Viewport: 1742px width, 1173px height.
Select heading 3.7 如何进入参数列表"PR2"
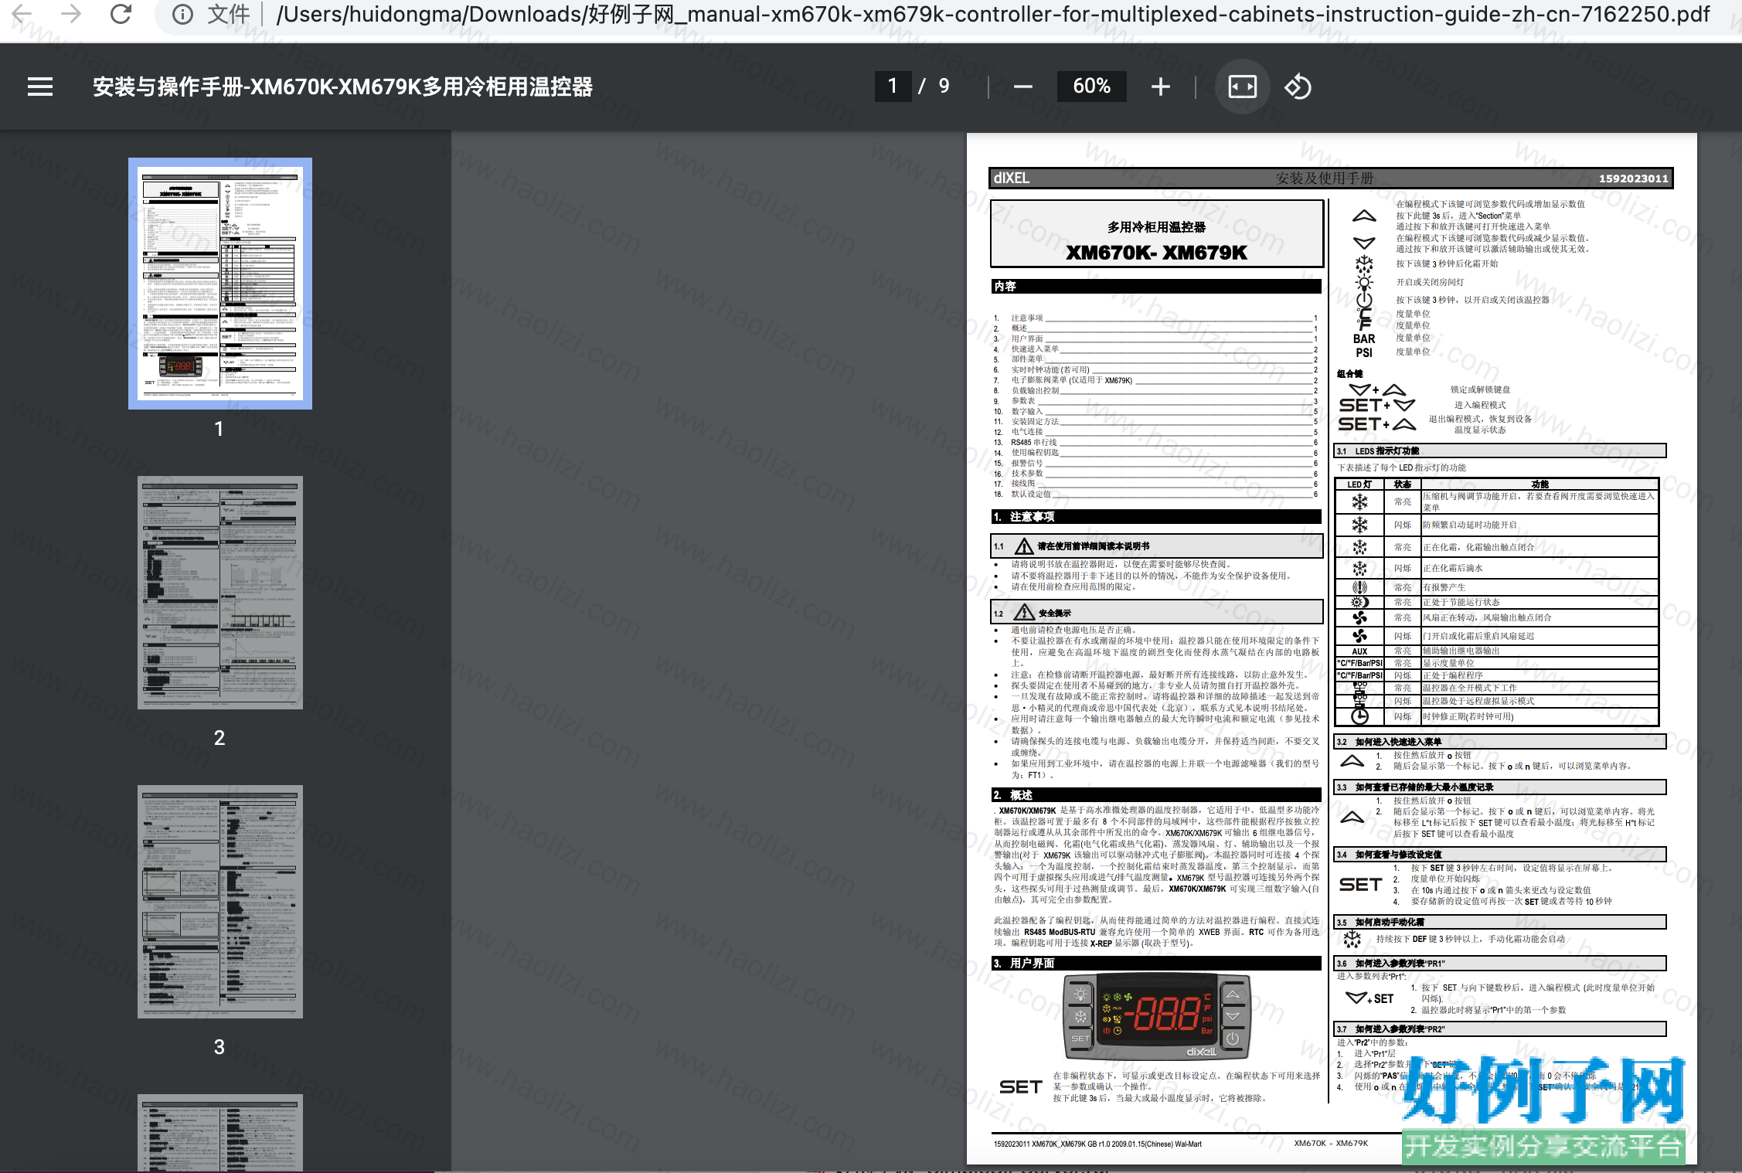pos(1499,1028)
